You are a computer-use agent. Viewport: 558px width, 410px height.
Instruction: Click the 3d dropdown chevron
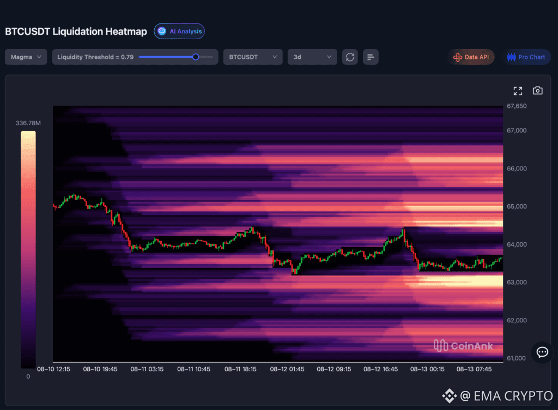329,57
